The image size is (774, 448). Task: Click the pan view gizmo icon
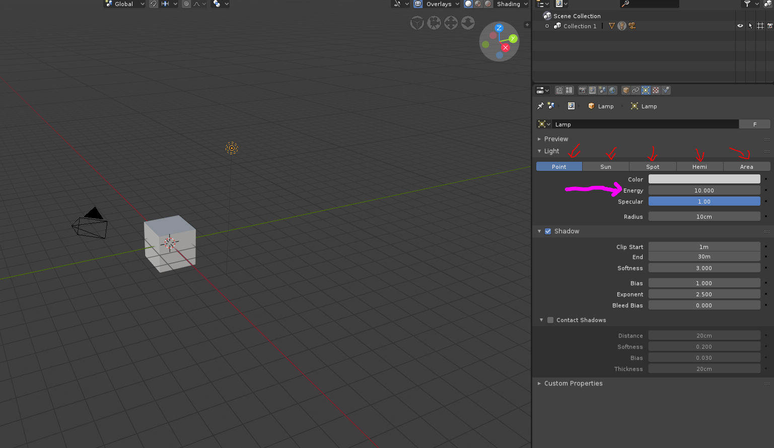451,23
